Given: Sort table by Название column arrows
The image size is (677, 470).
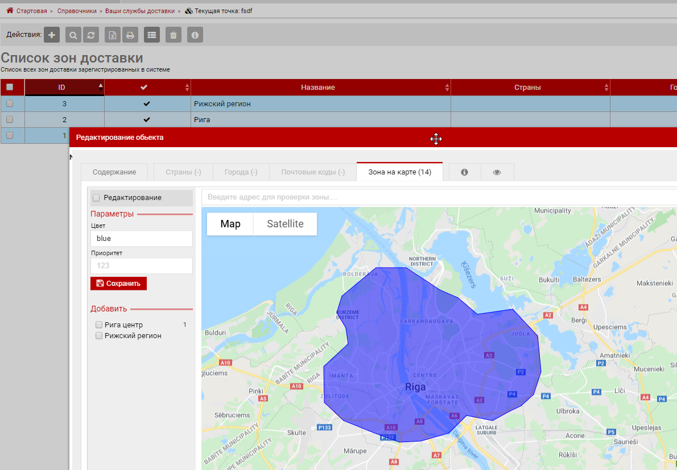Looking at the screenshot, I should pos(447,88).
